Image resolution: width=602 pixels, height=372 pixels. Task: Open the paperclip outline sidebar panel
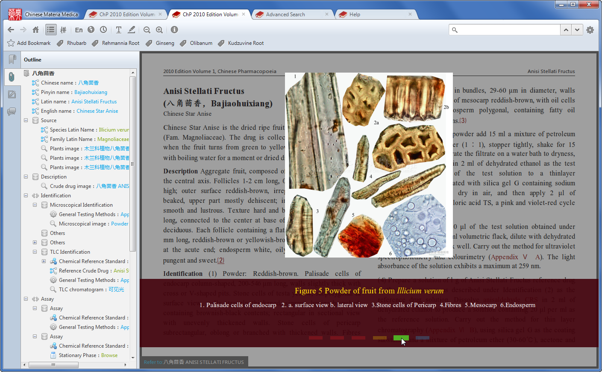click(x=12, y=77)
